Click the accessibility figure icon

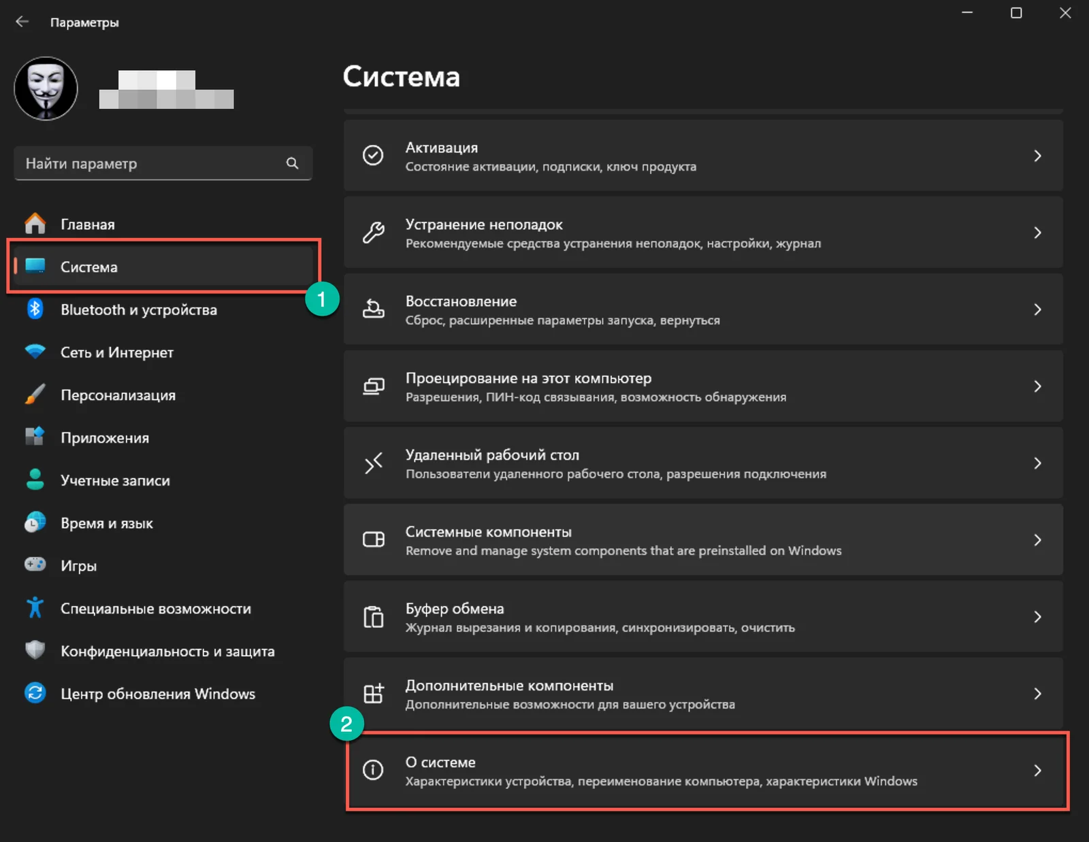(35, 607)
